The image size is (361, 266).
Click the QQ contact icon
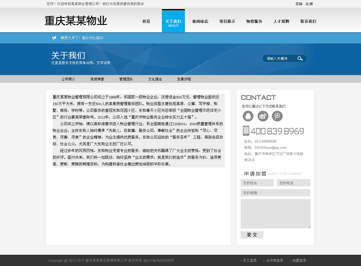point(248,116)
